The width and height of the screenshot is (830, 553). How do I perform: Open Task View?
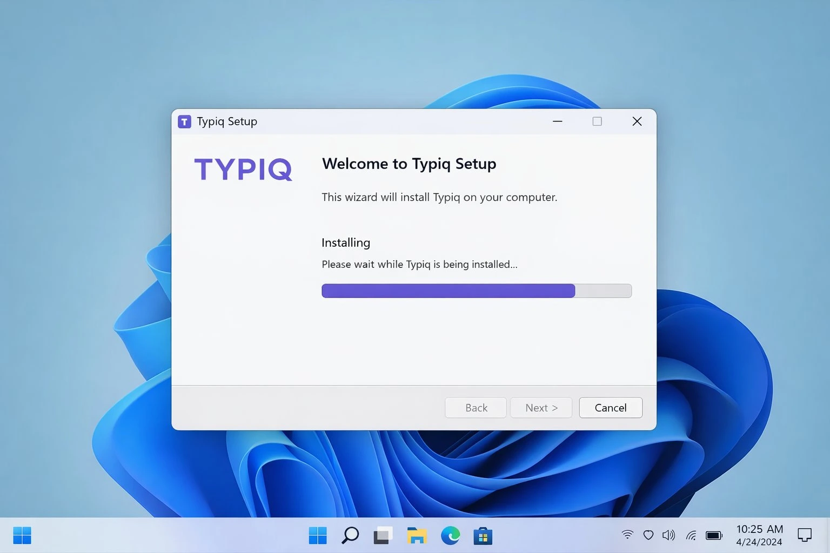[383, 535]
